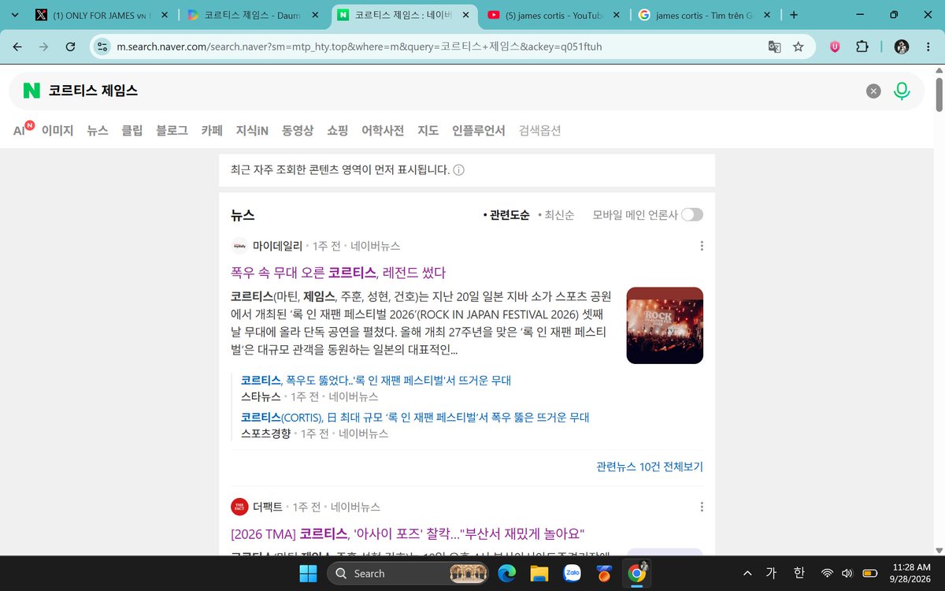Open the more options menu for 더팩트 article

[x=702, y=507]
